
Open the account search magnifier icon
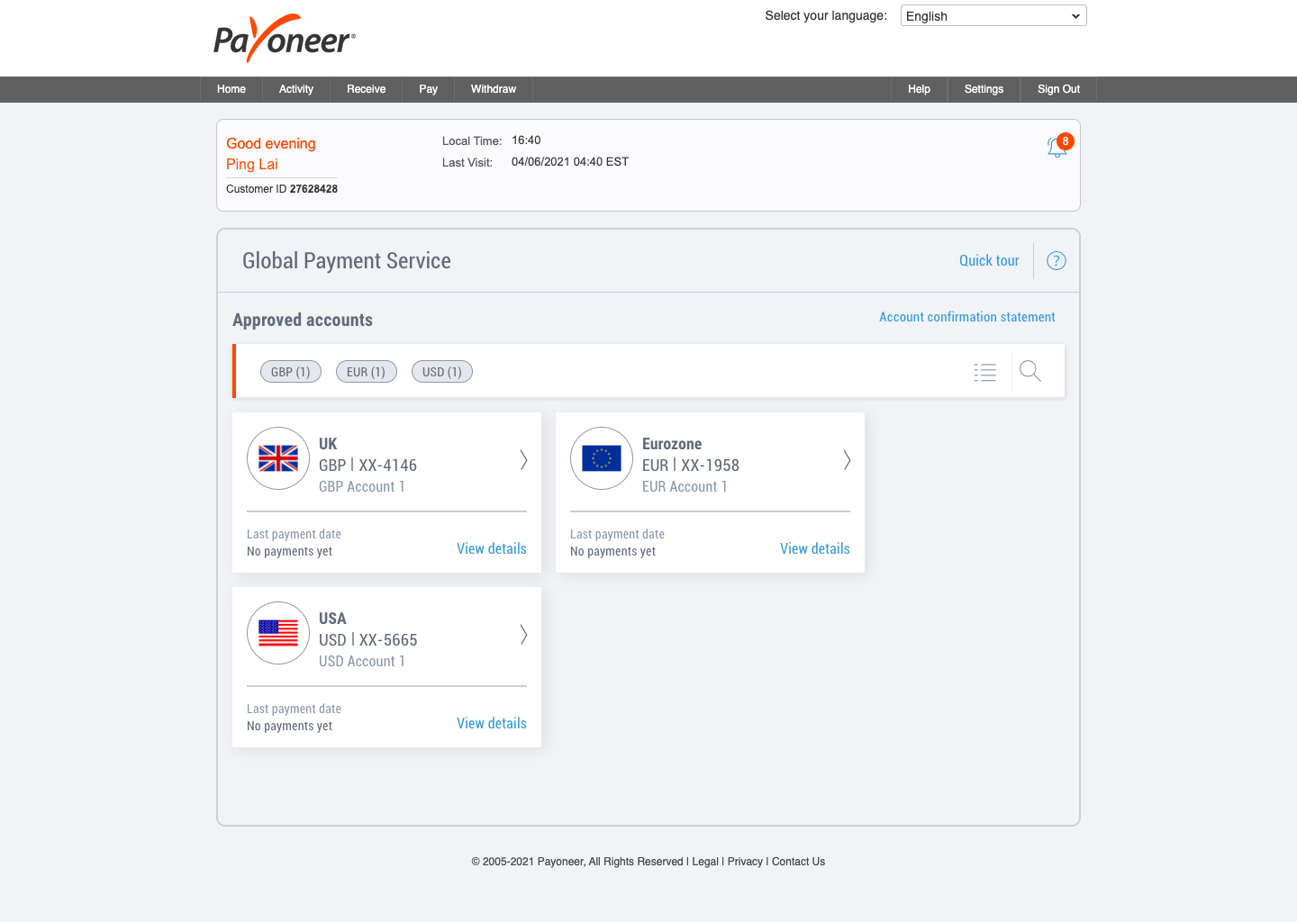click(x=1030, y=371)
